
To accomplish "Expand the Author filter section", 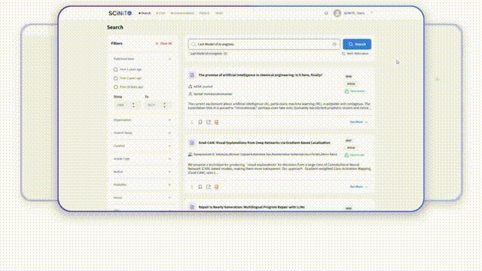I will click(142, 172).
